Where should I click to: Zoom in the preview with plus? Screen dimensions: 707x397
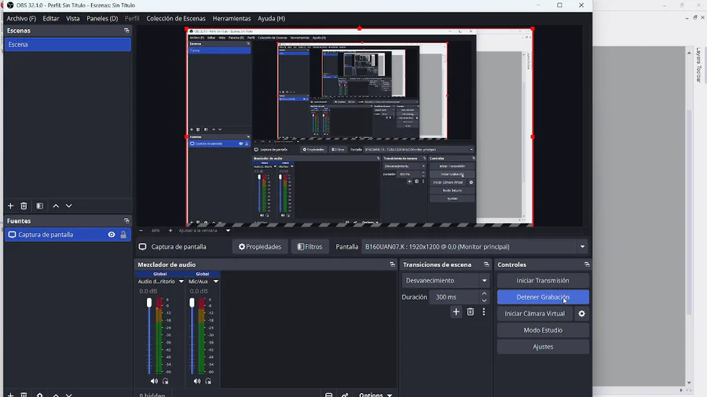pyautogui.click(x=170, y=231)
